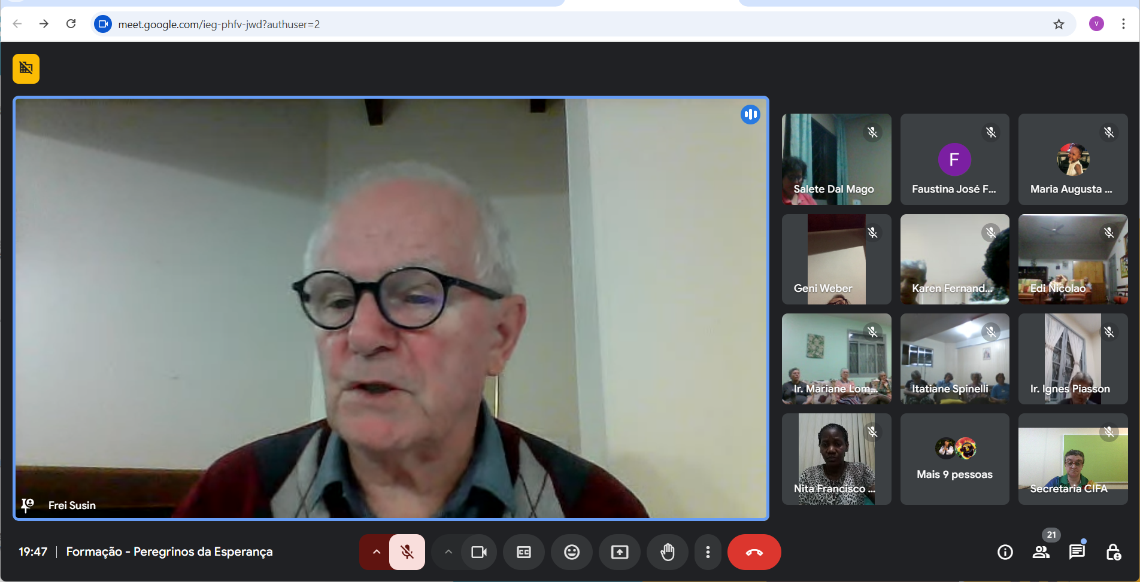Click muted mic icon on Geni Weber tile

point(872,233)
